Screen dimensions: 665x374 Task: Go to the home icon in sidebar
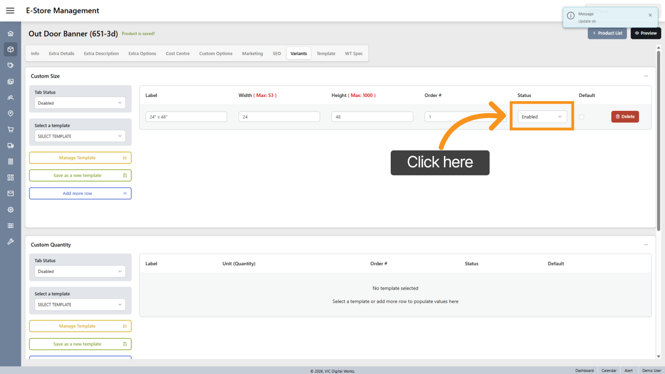pyautogui.click(x=11, y=34)
